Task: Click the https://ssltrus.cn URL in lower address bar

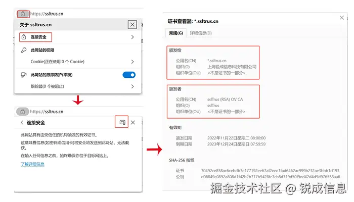Action: pyautogui.click(x=47, y=112)
